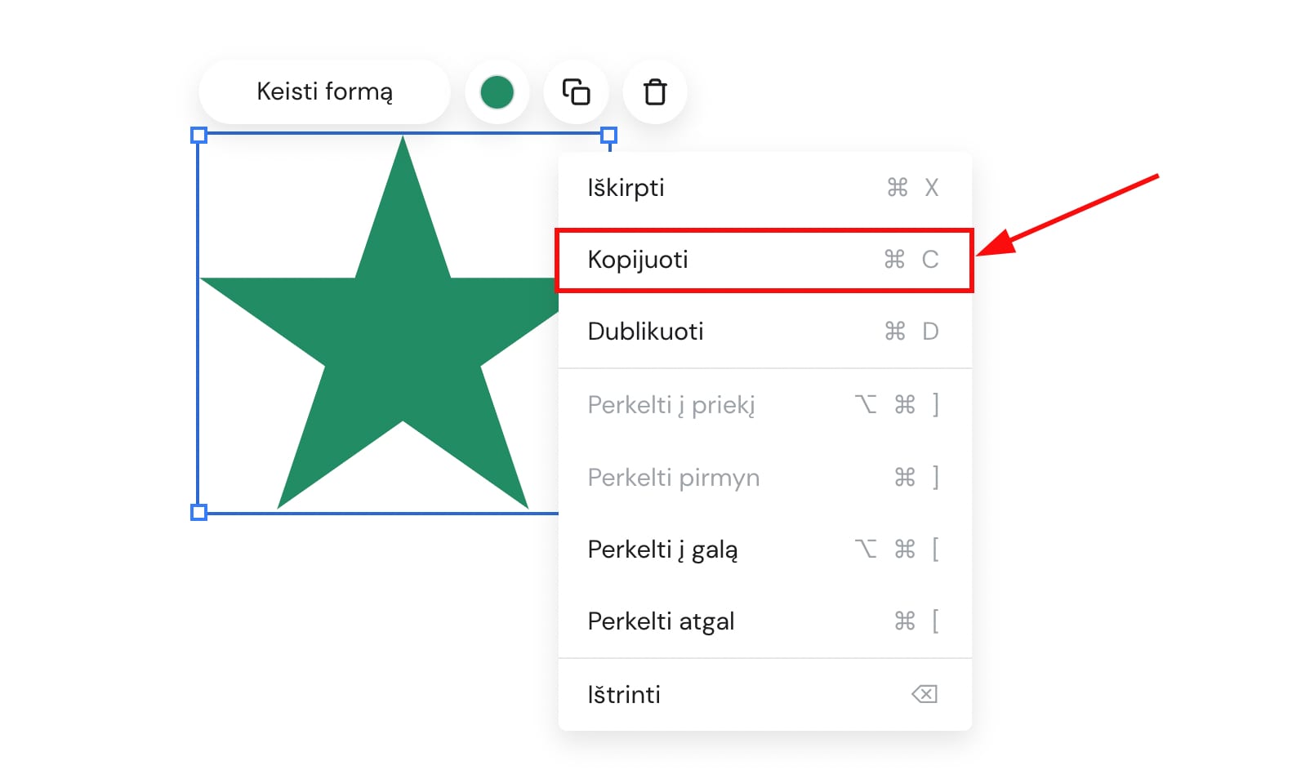Choose Dublikuoti from the context menu
This screenshot has width=1310, height=779.
[645, 332]
